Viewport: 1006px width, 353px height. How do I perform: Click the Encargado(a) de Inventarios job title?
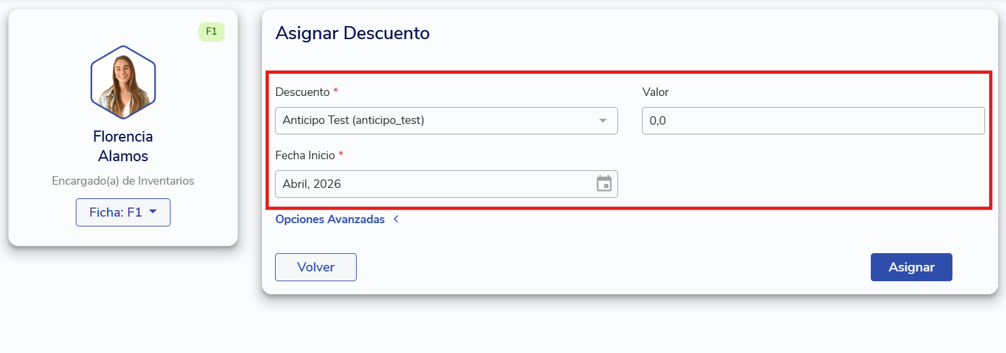[123, 181]
